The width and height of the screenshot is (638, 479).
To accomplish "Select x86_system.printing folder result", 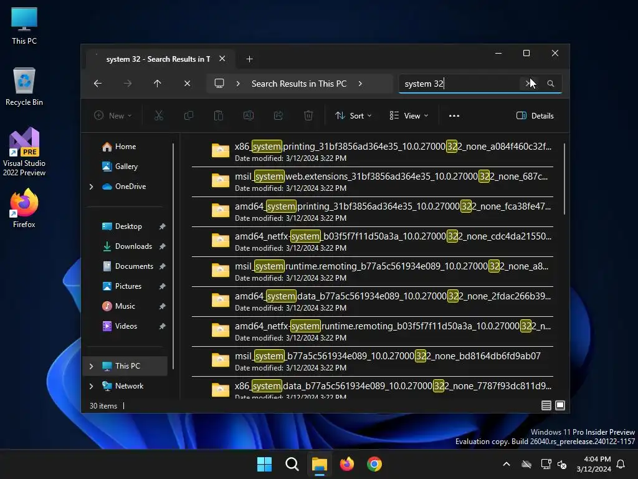I will pos(373,152).
